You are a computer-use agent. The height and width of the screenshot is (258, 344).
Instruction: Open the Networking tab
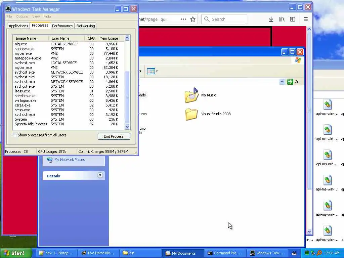[86, 26]
